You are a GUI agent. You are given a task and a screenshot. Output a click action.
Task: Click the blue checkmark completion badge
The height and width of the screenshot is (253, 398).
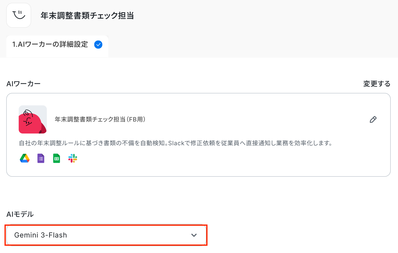click(x=98, y=44)
